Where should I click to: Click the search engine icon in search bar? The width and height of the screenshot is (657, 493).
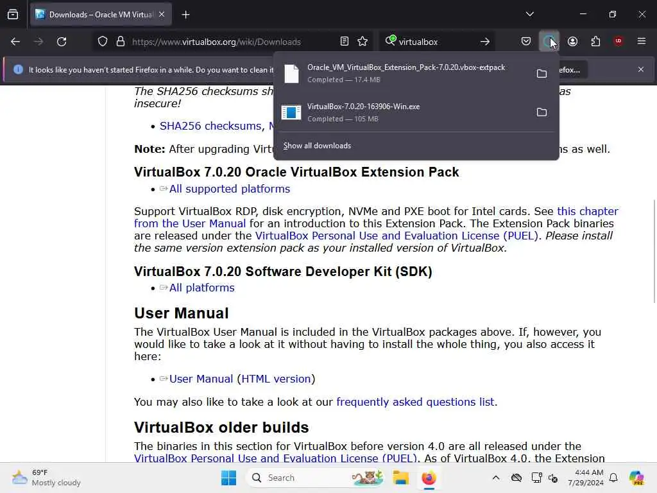pyautogui.click(x=391, y=40)
